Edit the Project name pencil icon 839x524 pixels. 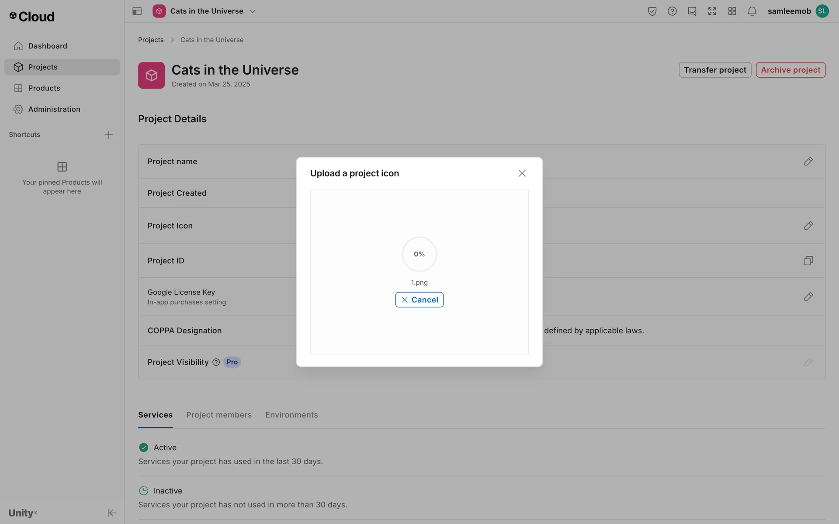tap(808, 162)
